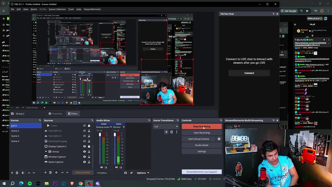Viewport: 332px width, 187px height.
Task: Float the TikTok Chat dock
Action: click(273, 14)
